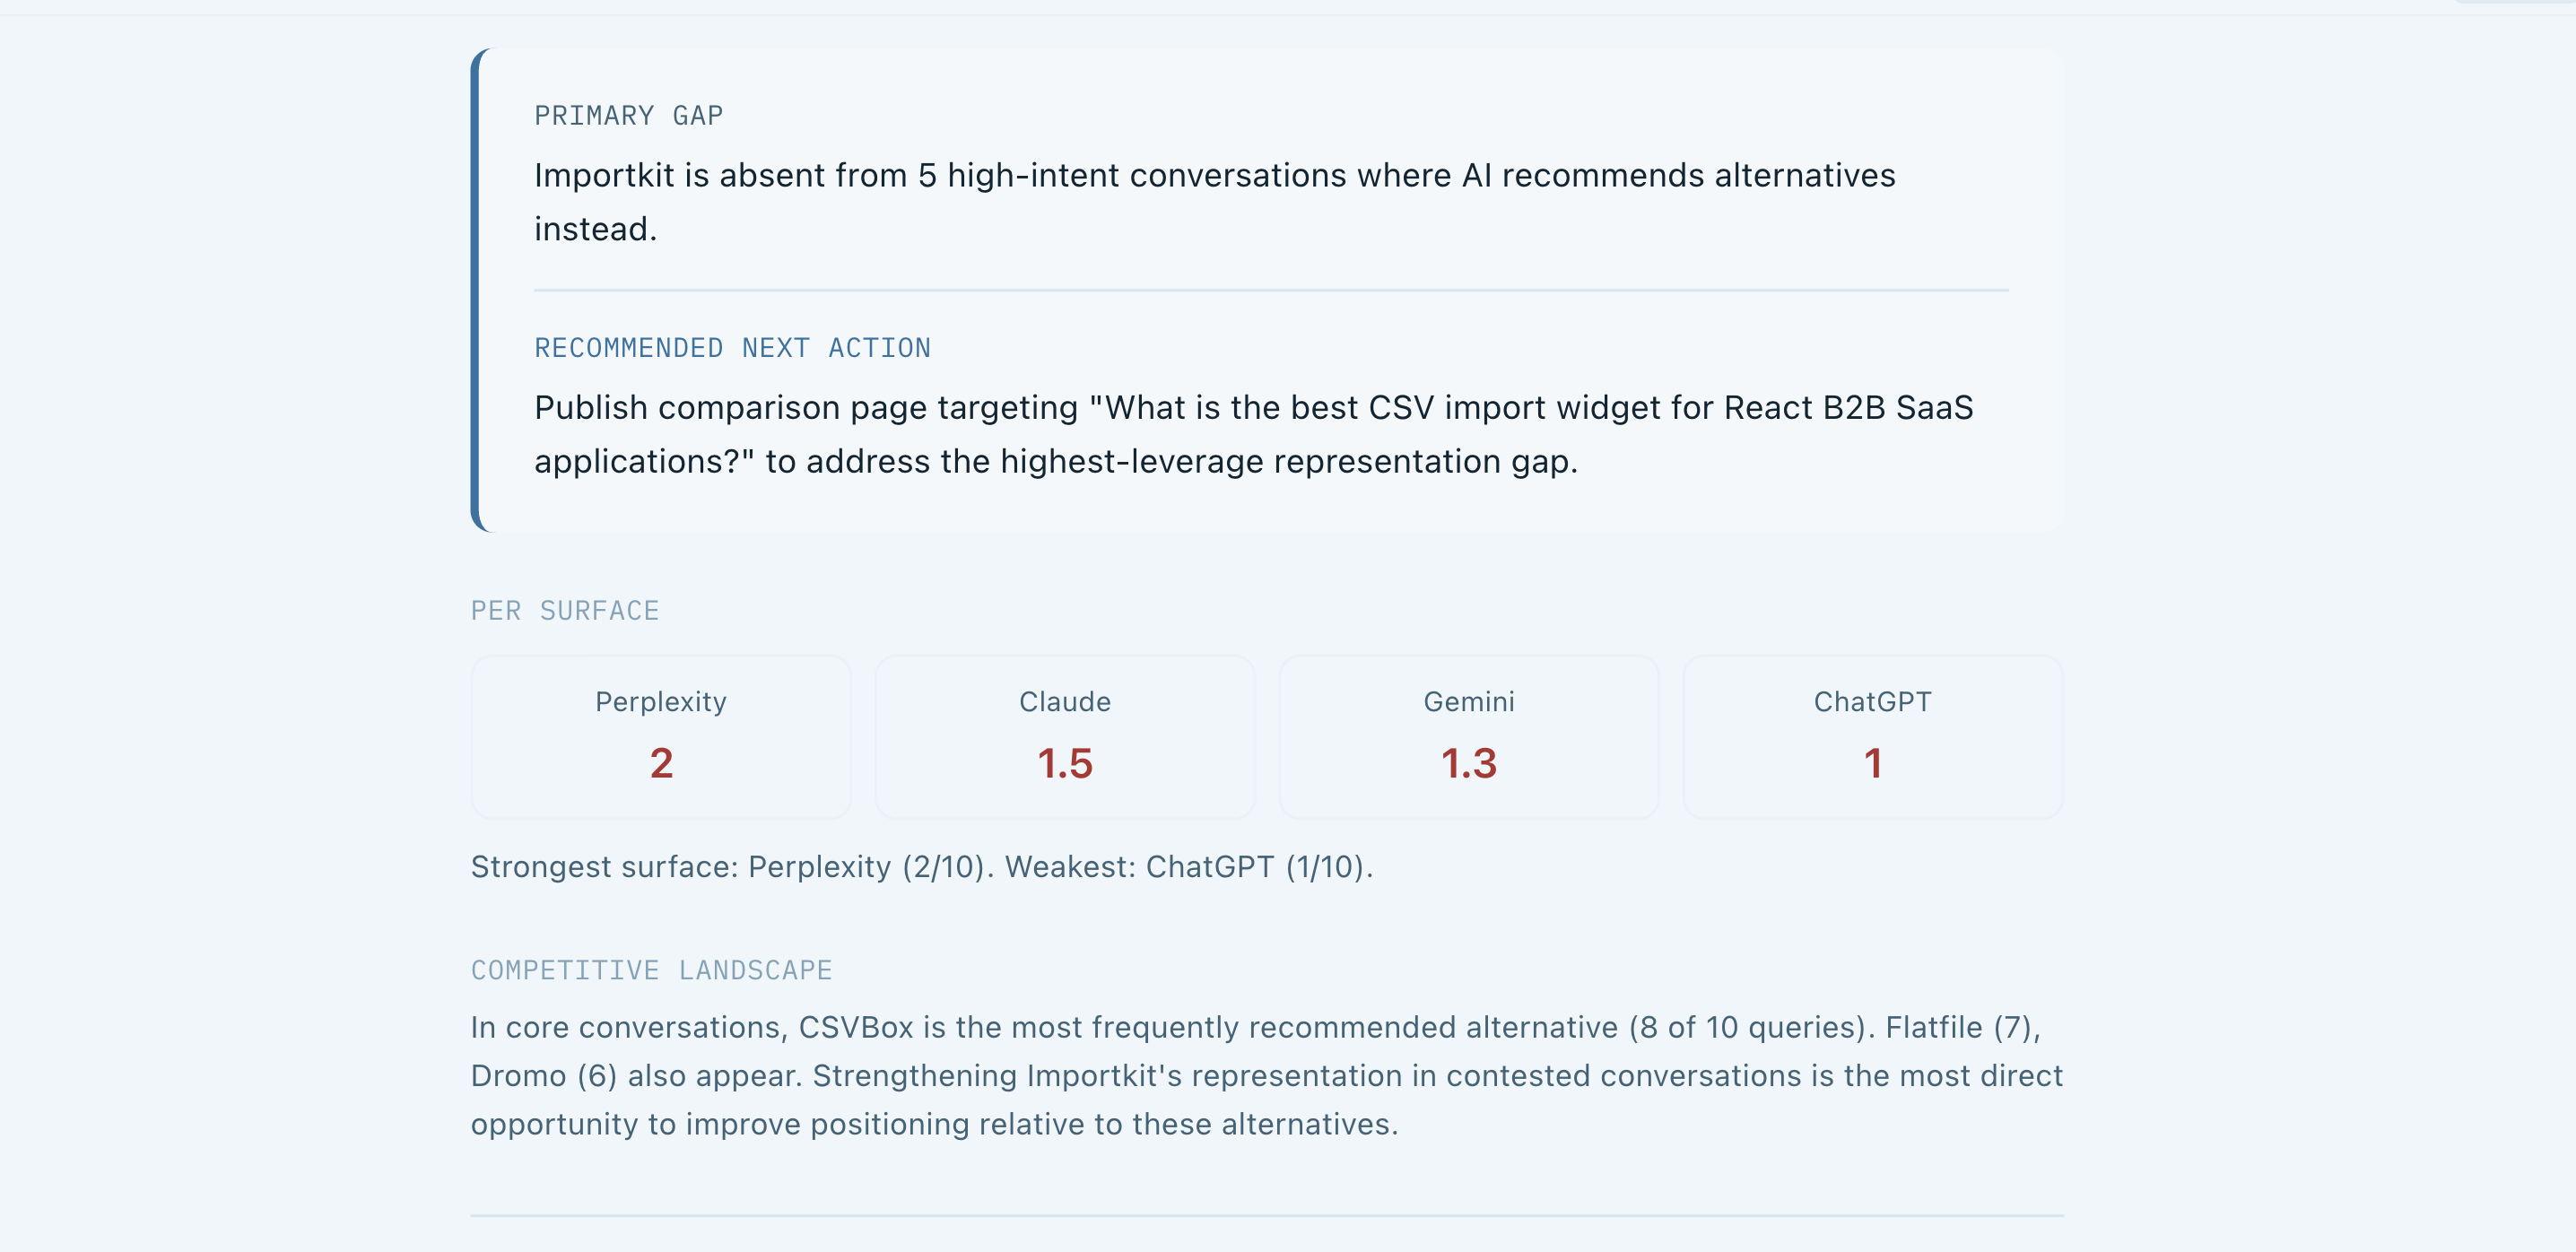Click the Flatfile (7) mention in paragraph
Screen dimensions: 2576x1252
(x=1962, y=1028)
